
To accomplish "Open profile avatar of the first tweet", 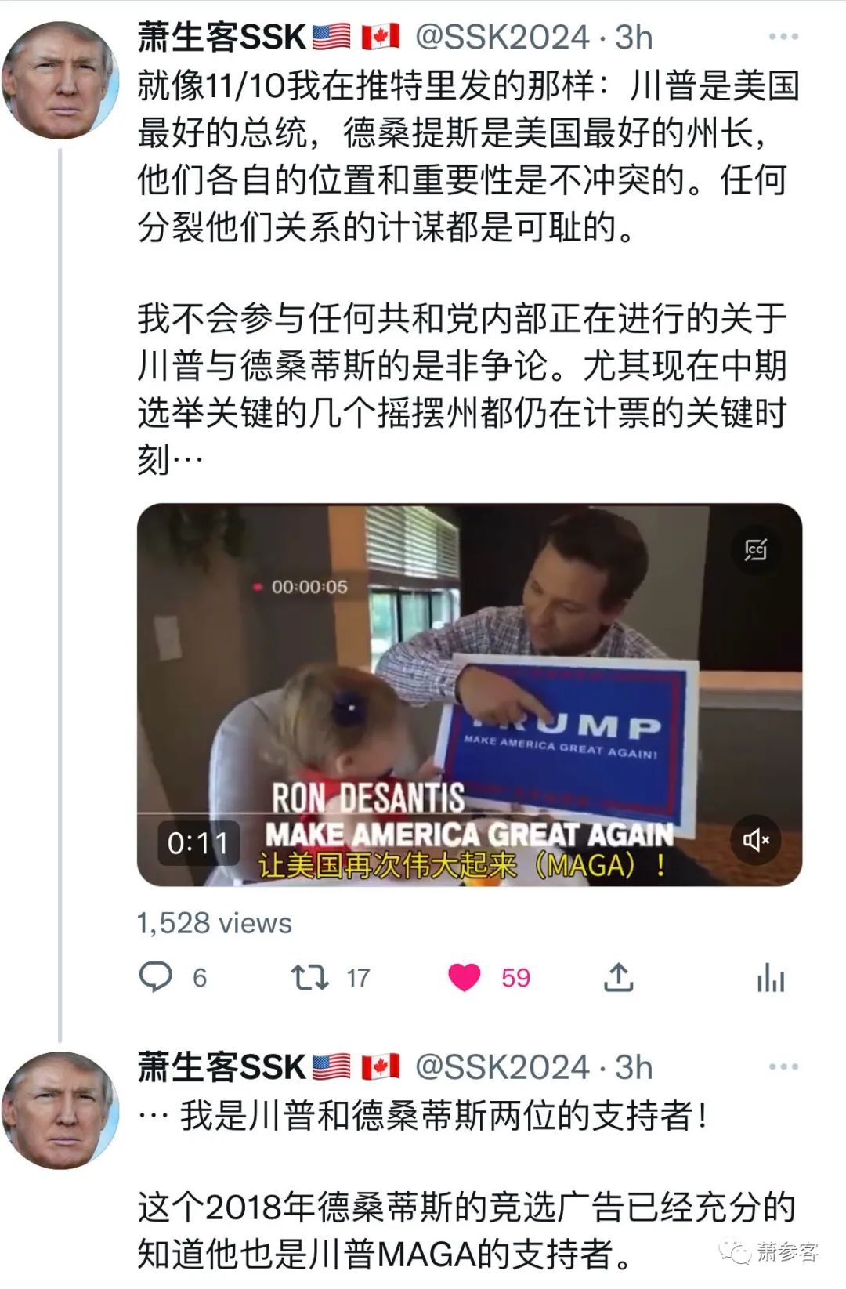I will point(60,81).
